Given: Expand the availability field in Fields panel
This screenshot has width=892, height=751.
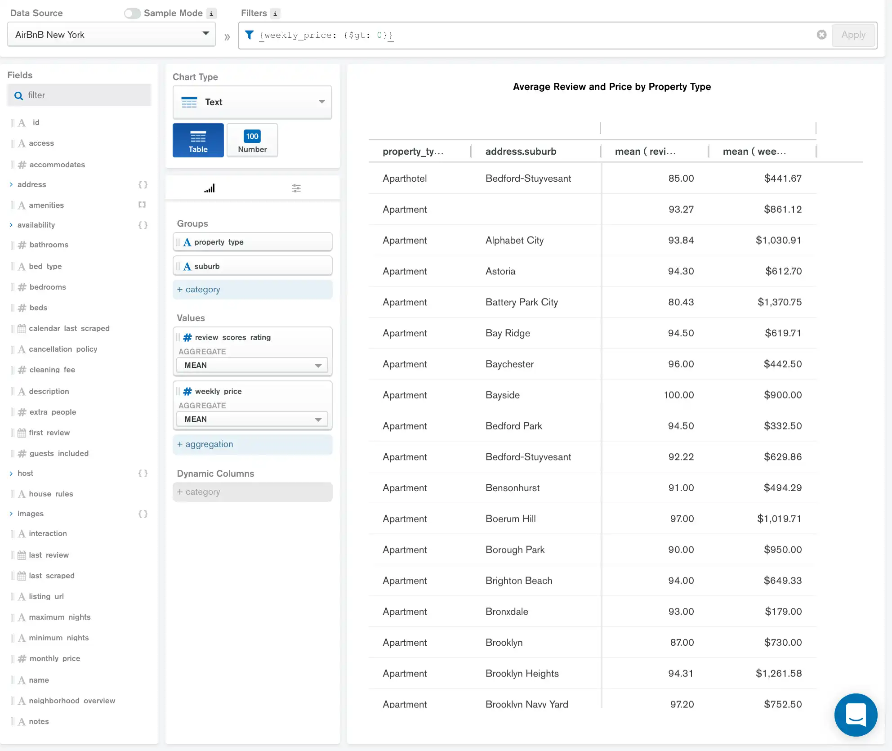Looking at the screenshot, I should point(10,224).
